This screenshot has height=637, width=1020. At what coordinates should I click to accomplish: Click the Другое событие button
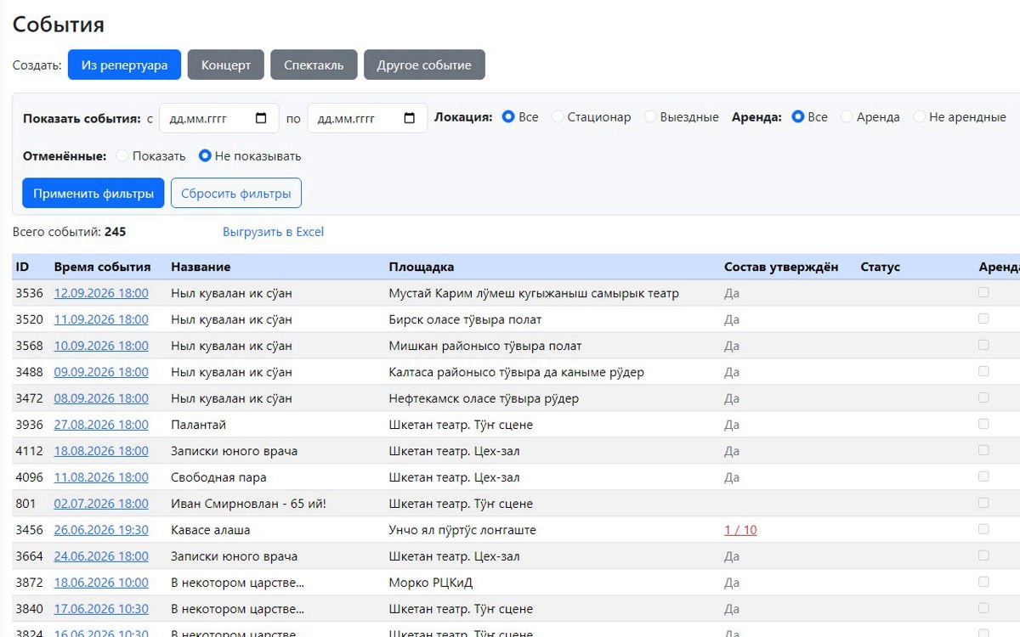pos(424,65)
